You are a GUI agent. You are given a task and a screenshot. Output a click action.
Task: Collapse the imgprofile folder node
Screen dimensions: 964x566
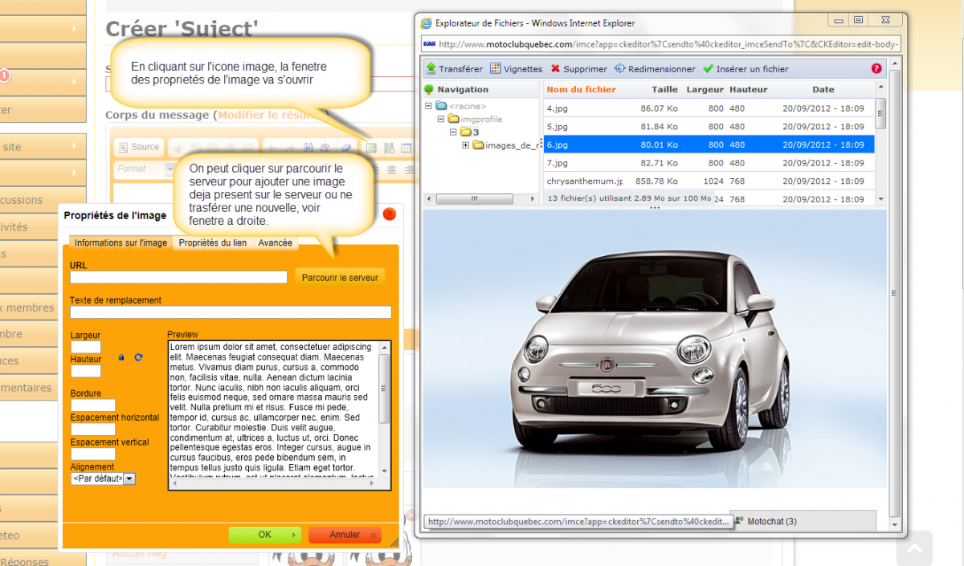tap(441, 119)
